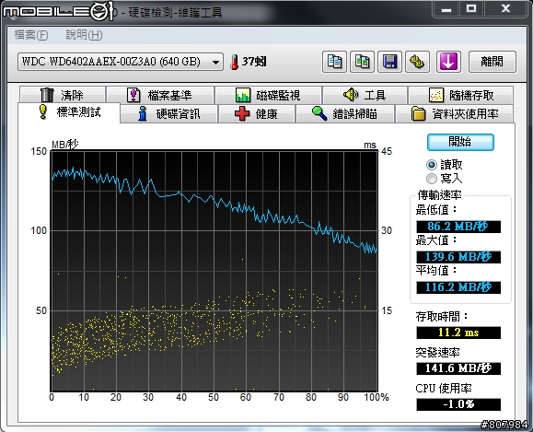The image size is (533, 432).
Task: Click the access time 11.2 ms value
Action: 458,333
